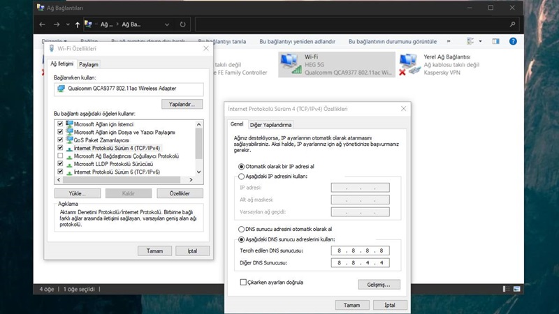559x314 pixels.
Task: Expand the address bar history dropdown
Action: (167, 24)
